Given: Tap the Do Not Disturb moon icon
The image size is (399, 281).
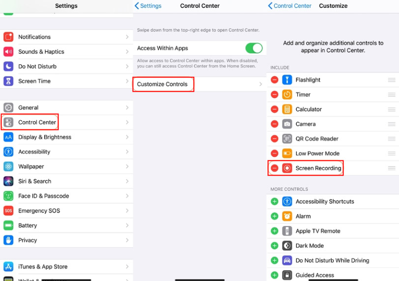Looking at the screenshot, I should pos(8,66).
